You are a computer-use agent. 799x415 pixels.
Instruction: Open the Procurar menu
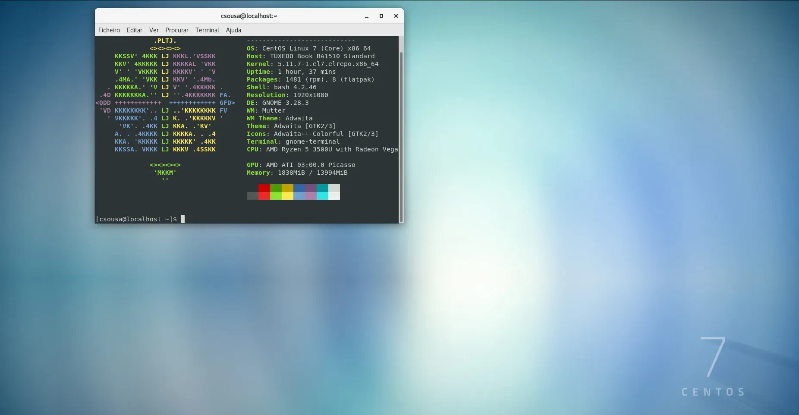[177, 30]
